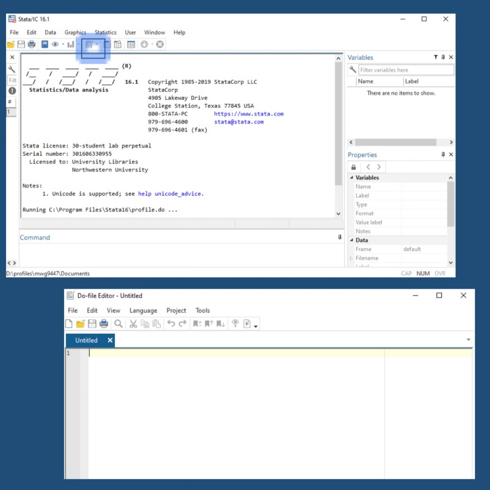Collapse the Variables section in Properties panel
The width and height of the screenshot is (490, 490).
[352, 177]
